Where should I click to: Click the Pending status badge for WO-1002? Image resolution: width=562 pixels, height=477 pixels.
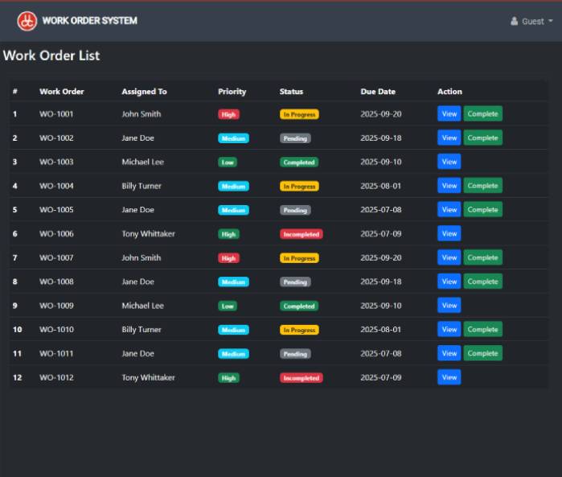(x=295, y=138)
